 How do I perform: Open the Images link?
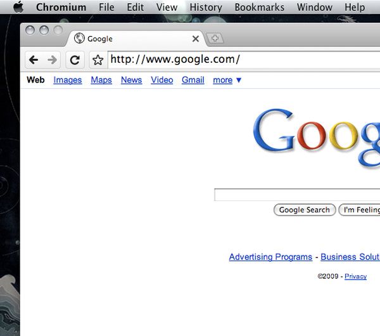[68, 80]
